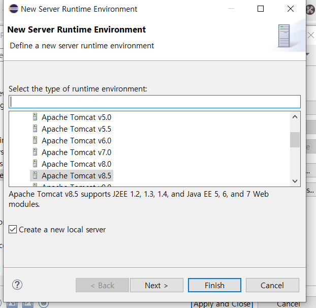
Task: Click the Eclipse logo in the title bar
Action: tap(14, 9)
